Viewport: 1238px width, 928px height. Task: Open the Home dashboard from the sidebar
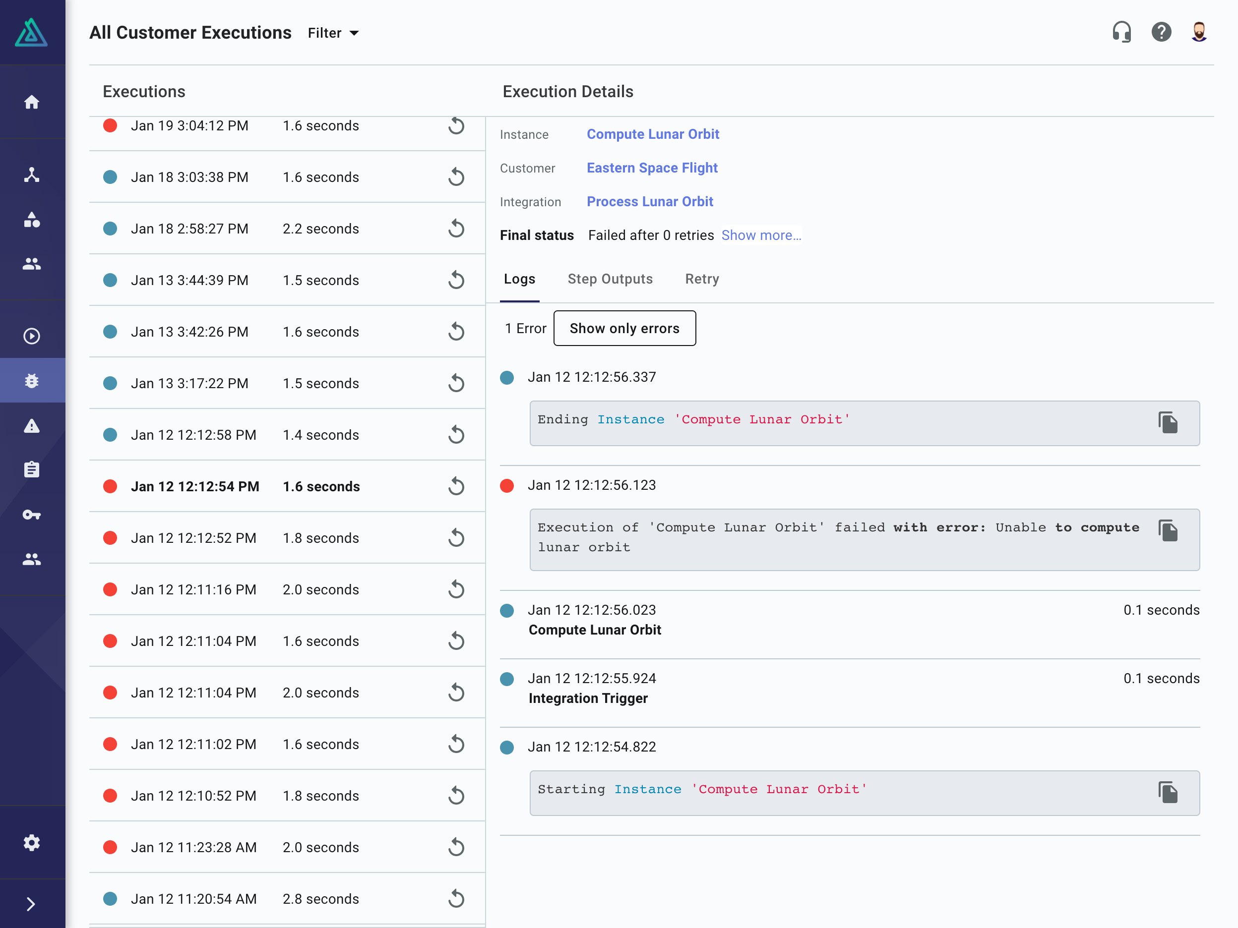point(32,102)
